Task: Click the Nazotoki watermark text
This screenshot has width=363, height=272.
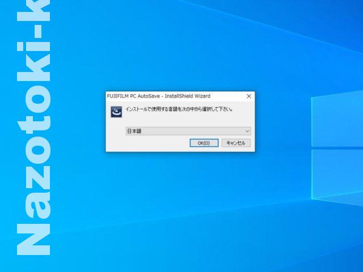Action: click(34, 136)
